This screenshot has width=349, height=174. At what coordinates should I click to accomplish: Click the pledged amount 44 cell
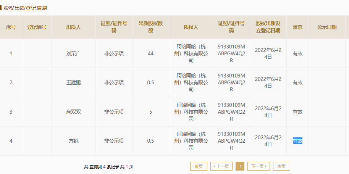point(151,54)
